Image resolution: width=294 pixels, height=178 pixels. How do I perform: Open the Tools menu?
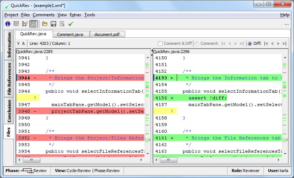tap(89, 15)
